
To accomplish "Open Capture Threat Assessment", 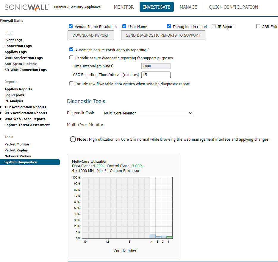I will pyautogui.click(x=27, y=125).
